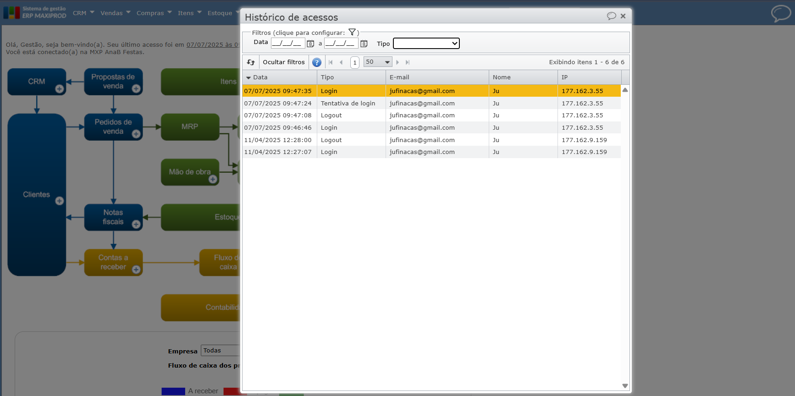Go to the first page of results

[331, 62]
